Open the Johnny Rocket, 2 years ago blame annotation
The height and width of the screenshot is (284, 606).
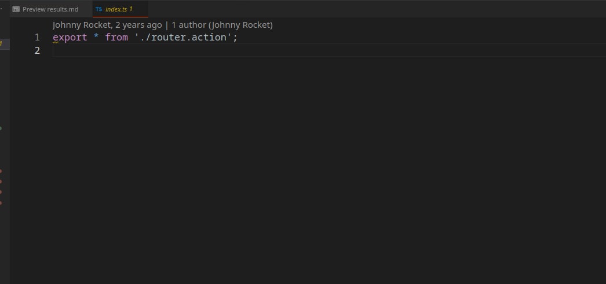click(107, 25)
